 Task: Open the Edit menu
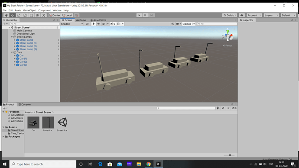tap(10, 10)
